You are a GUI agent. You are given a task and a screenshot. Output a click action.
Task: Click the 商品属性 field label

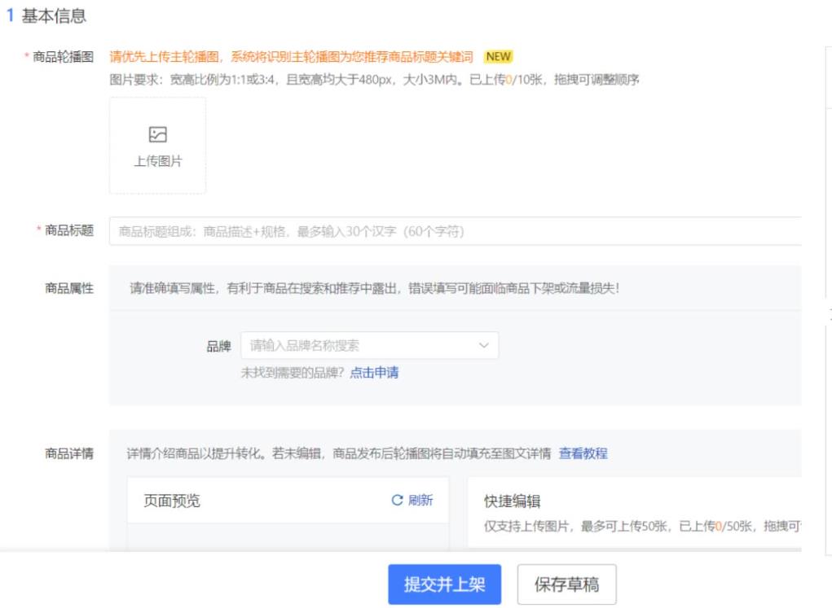click(x=69, y=288)
